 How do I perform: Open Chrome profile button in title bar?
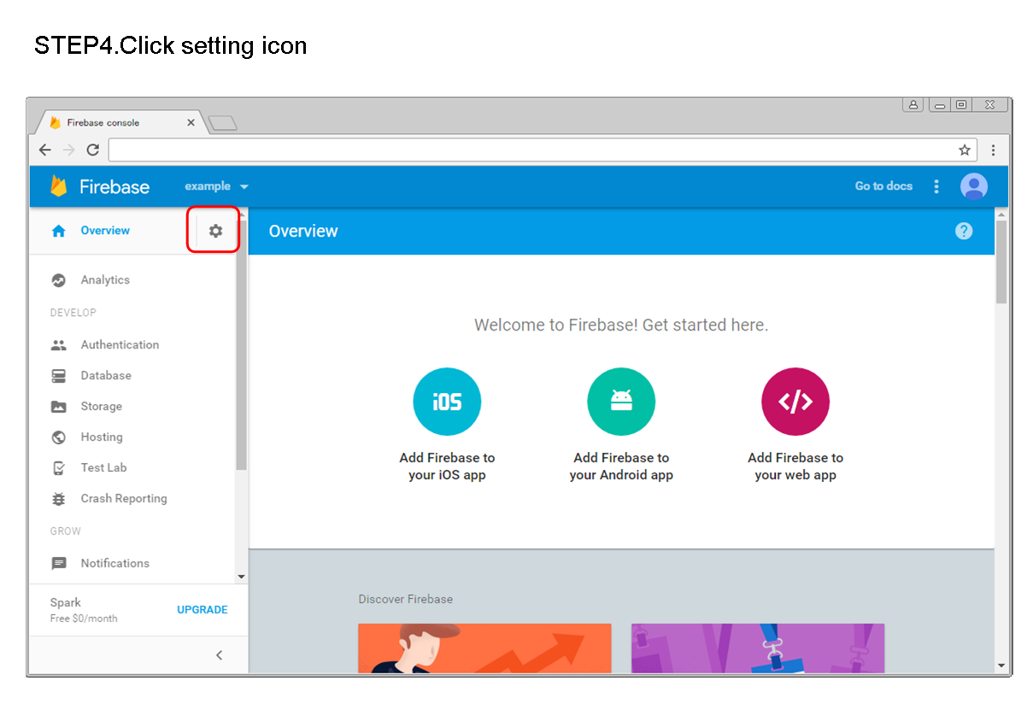(x=913, y=104)
